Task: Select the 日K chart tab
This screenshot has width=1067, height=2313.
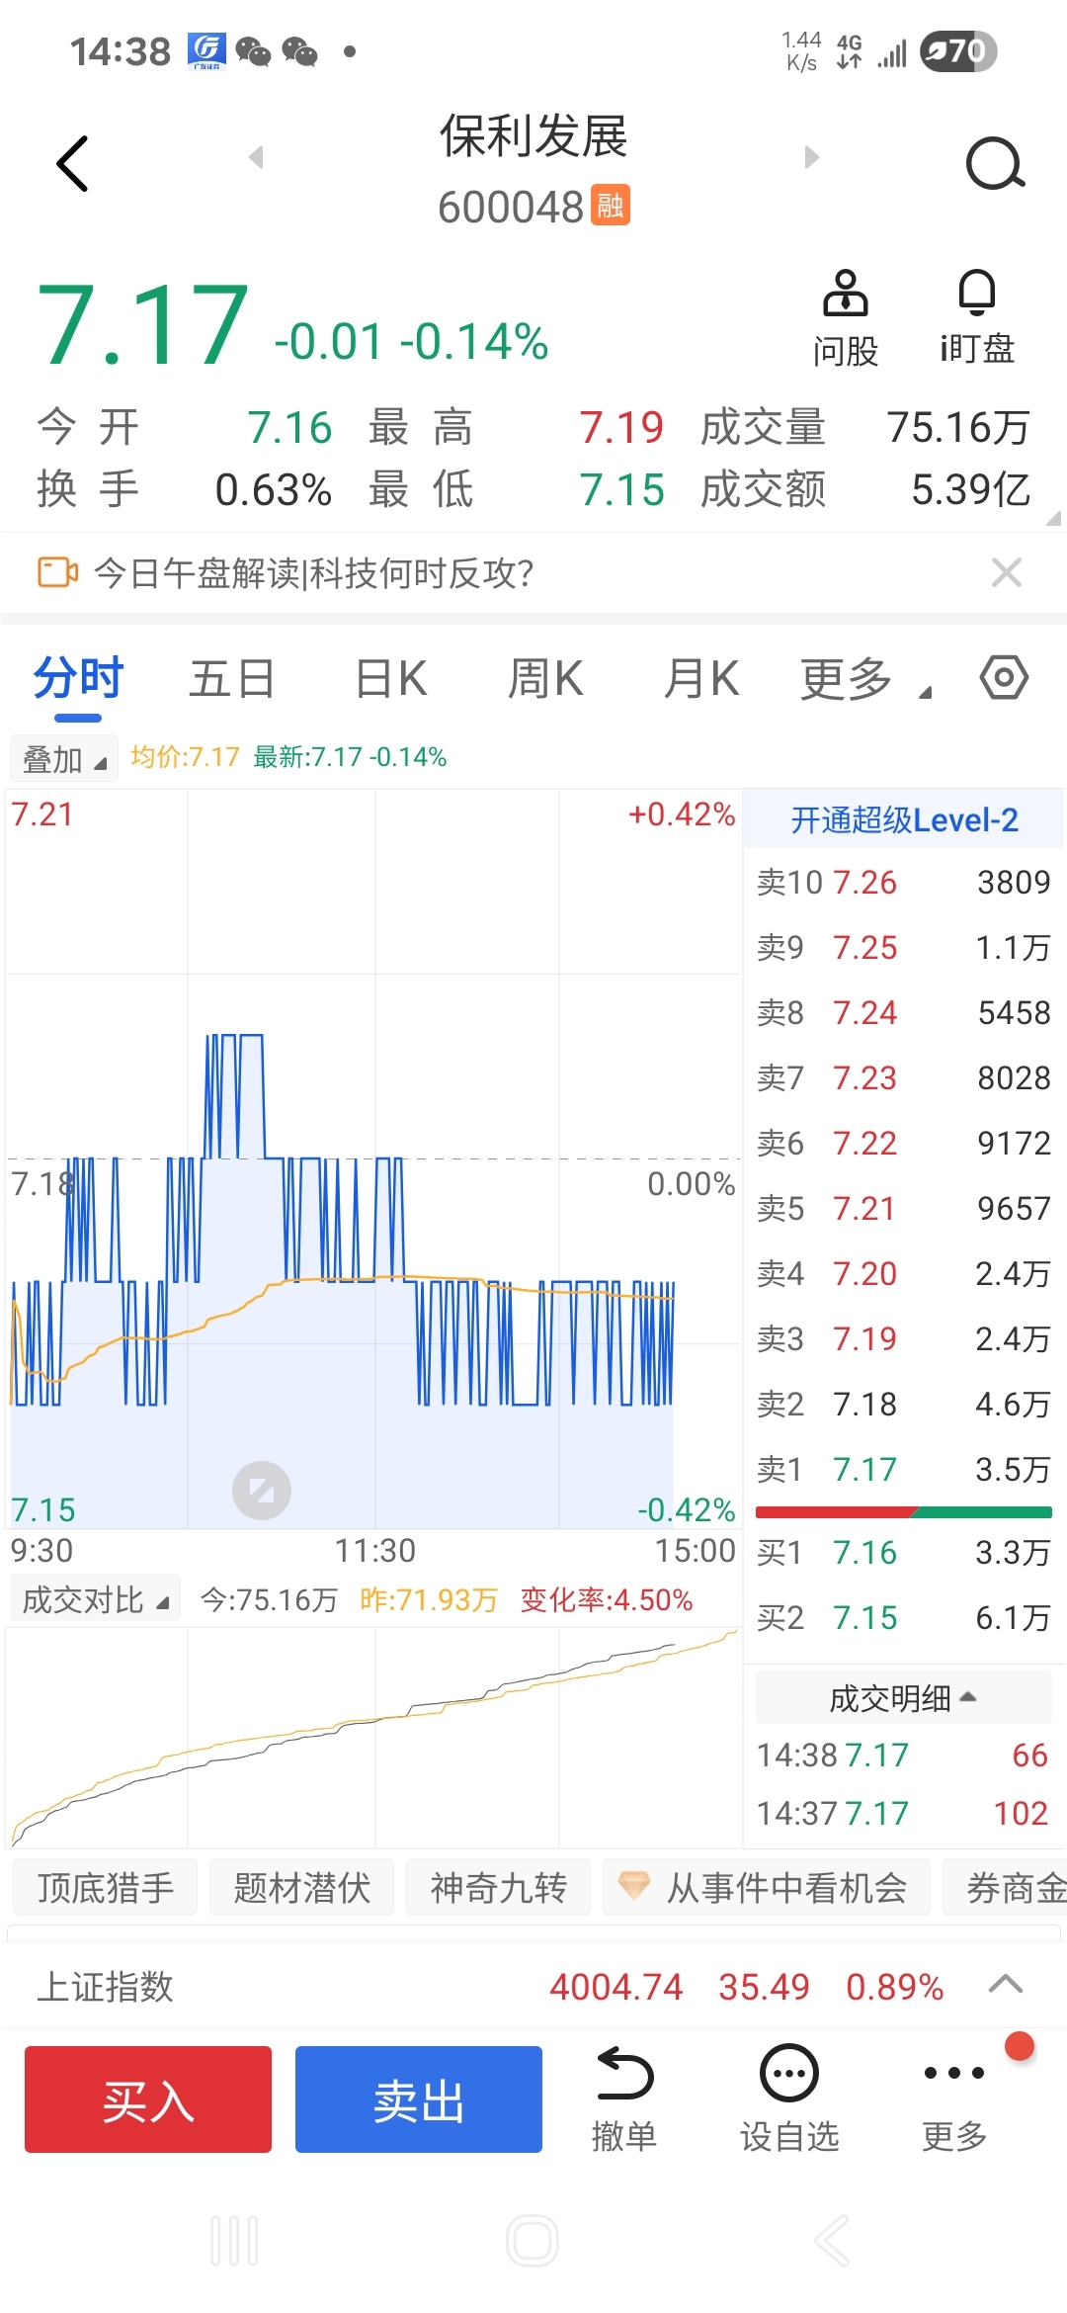Action: (391, 679)
